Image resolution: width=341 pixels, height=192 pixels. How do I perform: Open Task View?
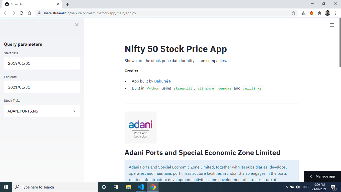click(116, 187)
